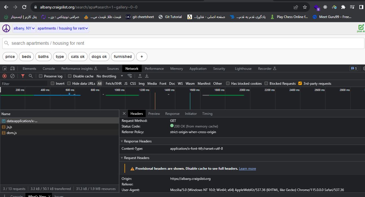The image size is (365, 197).
Task: Open the No throttling dropdown
Action: click(110, 76)
